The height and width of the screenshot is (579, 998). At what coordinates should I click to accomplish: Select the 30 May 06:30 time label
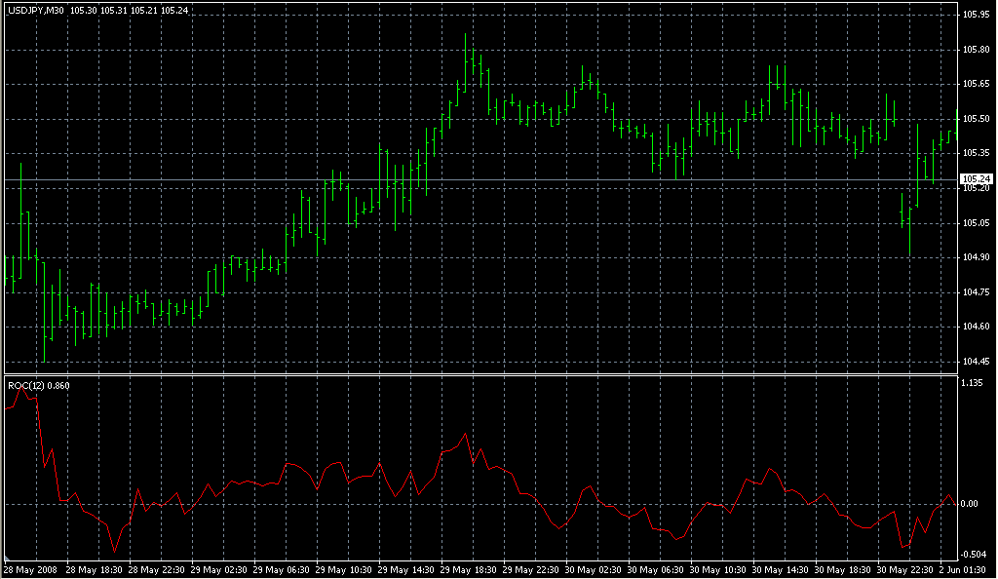tap(653, 569)
